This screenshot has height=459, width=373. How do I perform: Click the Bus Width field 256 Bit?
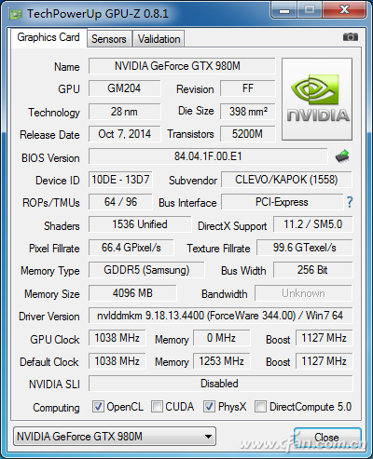point(313,270)
